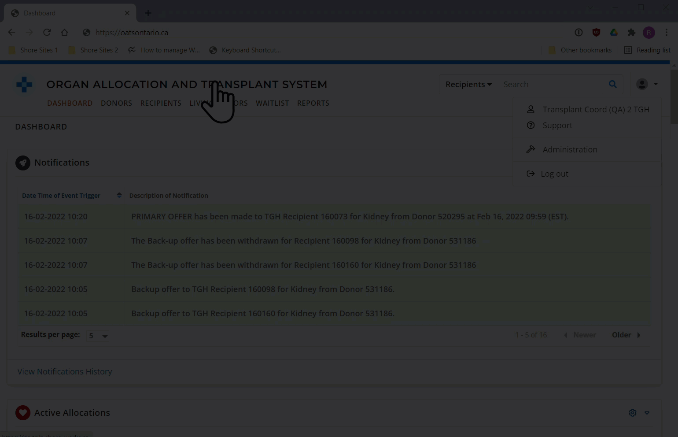This screenshot has height=437, width=678.
Task: Open the Recipients search category dropdown
Action: [x=468, y=84]
